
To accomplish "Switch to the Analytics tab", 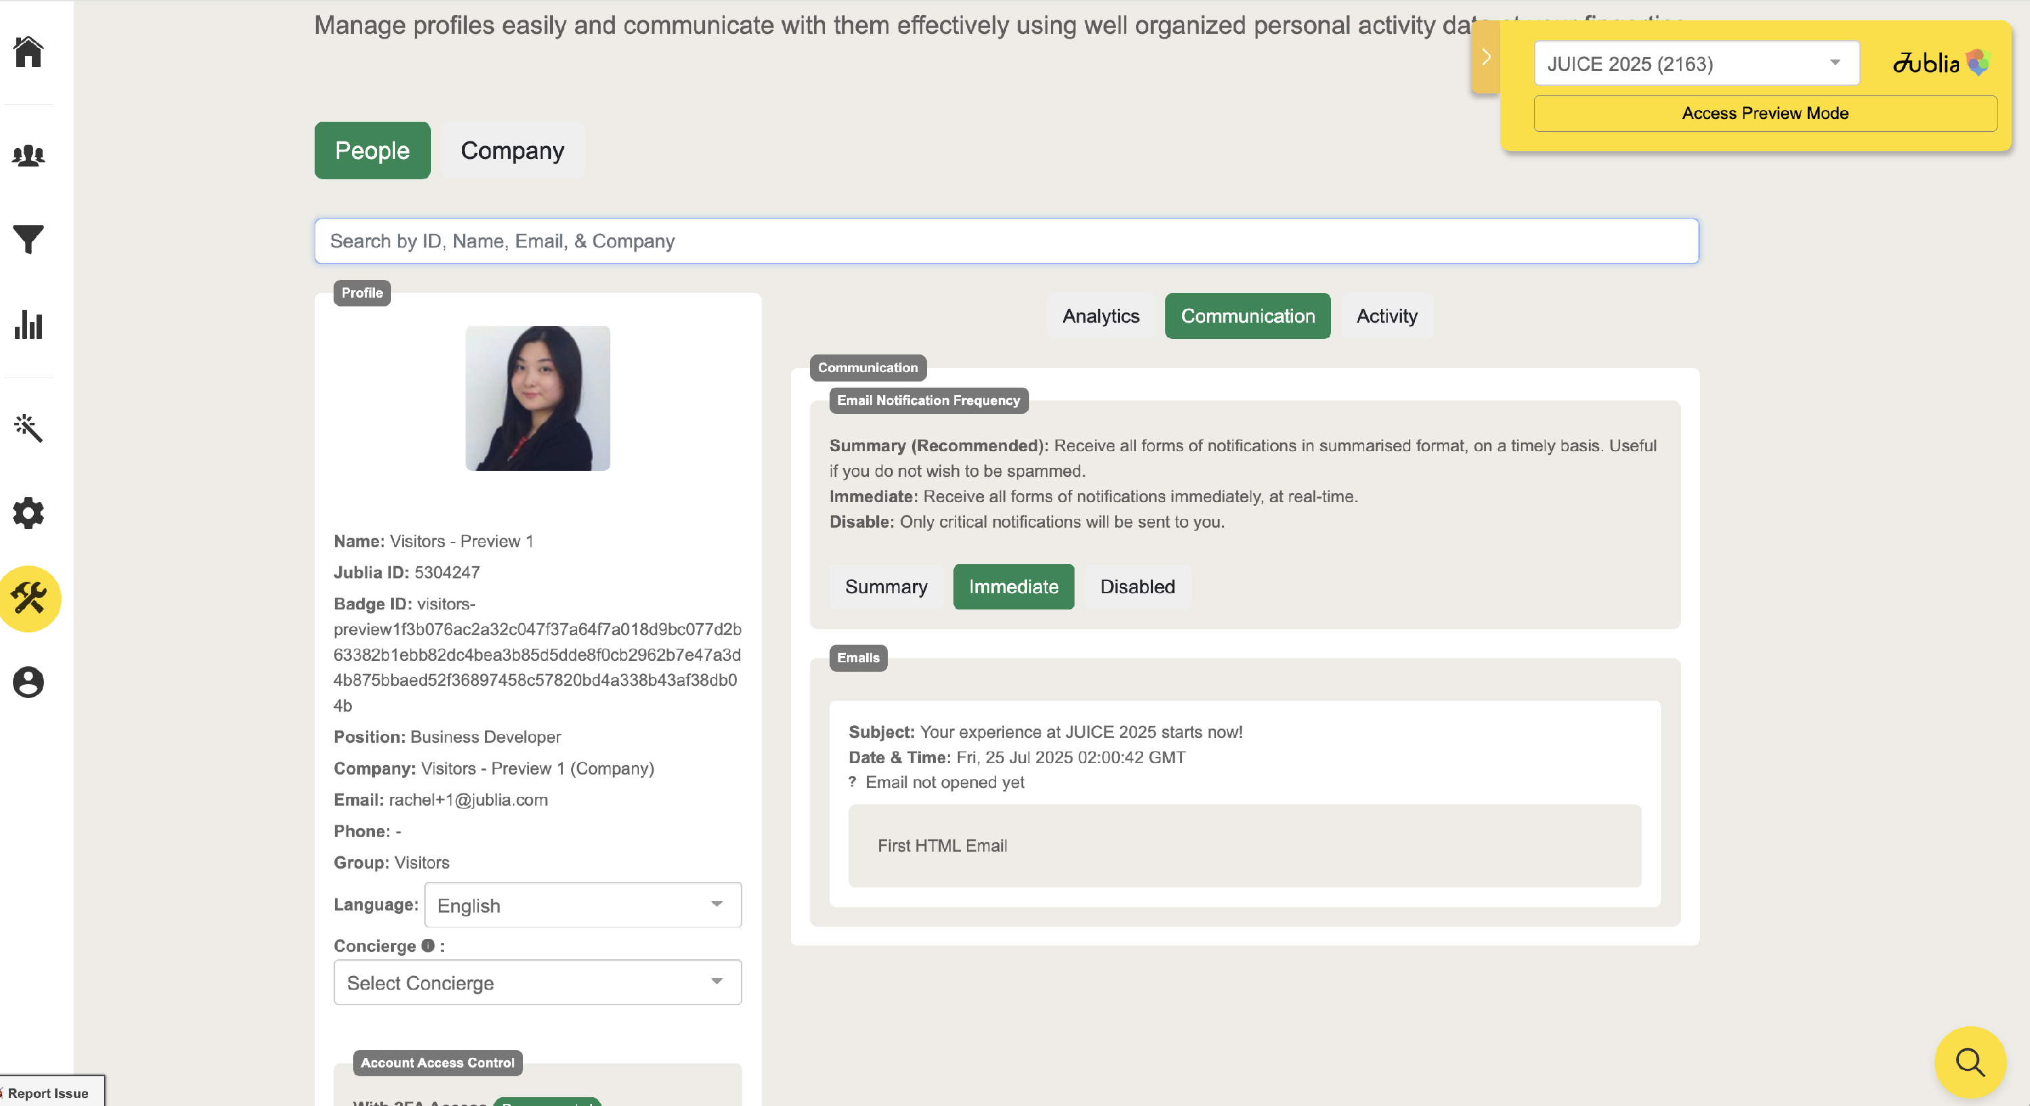I will coord(1100,316).
